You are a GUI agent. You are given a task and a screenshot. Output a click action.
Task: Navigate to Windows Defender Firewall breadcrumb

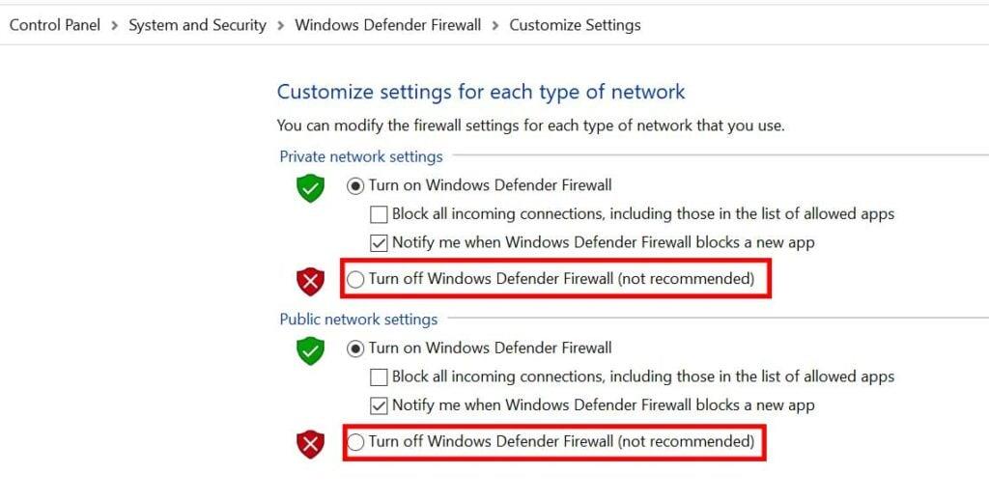click(x=387, y=25)
